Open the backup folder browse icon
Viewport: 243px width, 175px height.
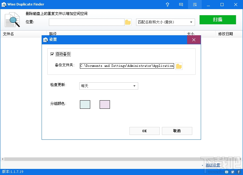(179, 66)
